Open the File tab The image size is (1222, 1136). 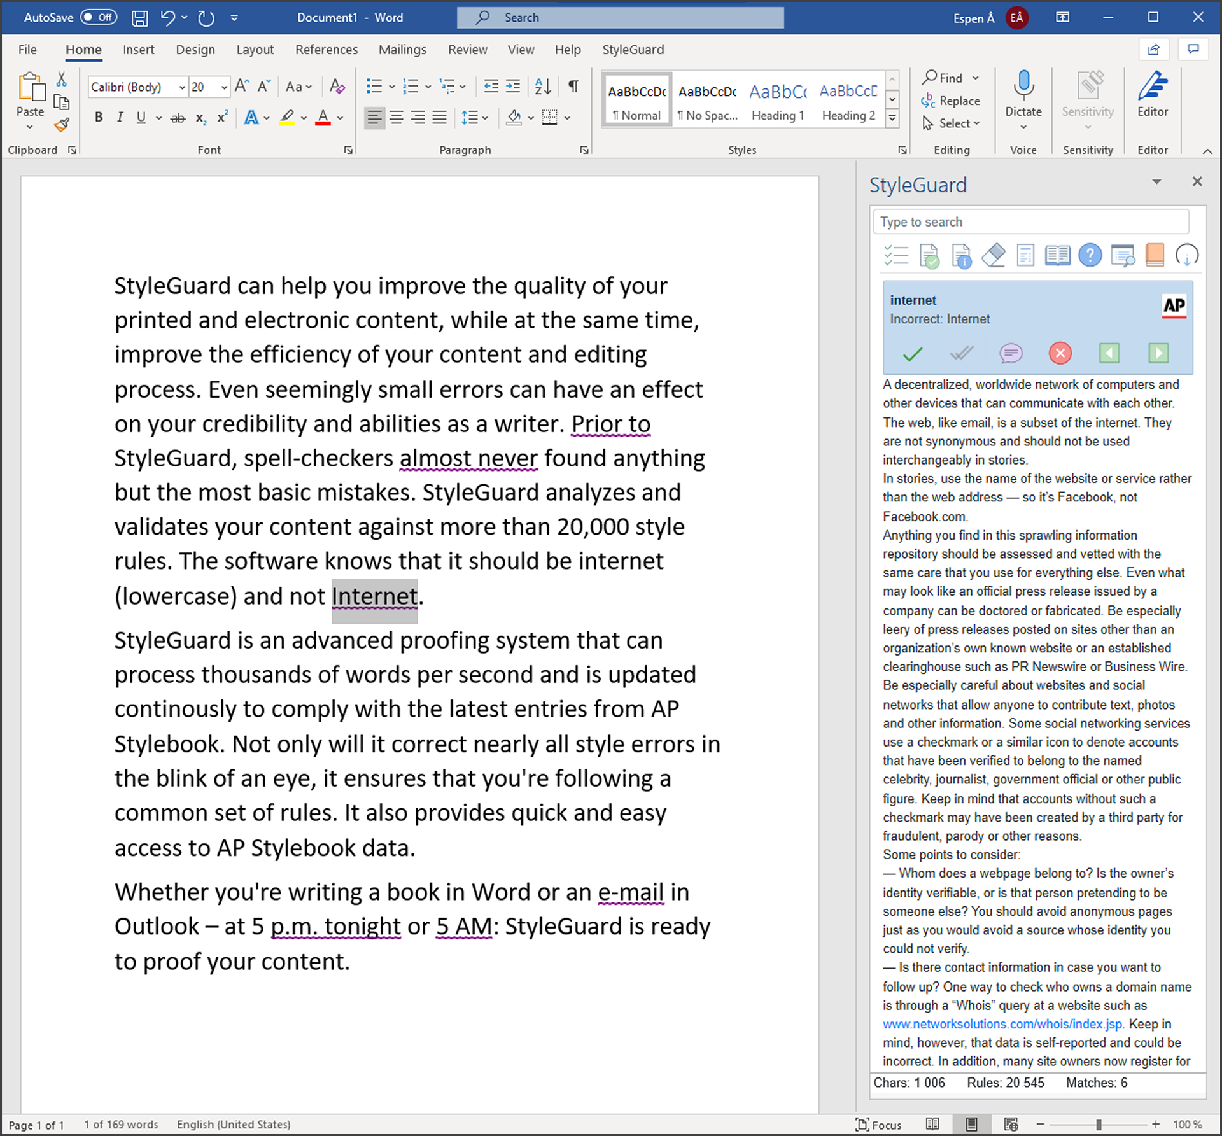tap(27, 50)
